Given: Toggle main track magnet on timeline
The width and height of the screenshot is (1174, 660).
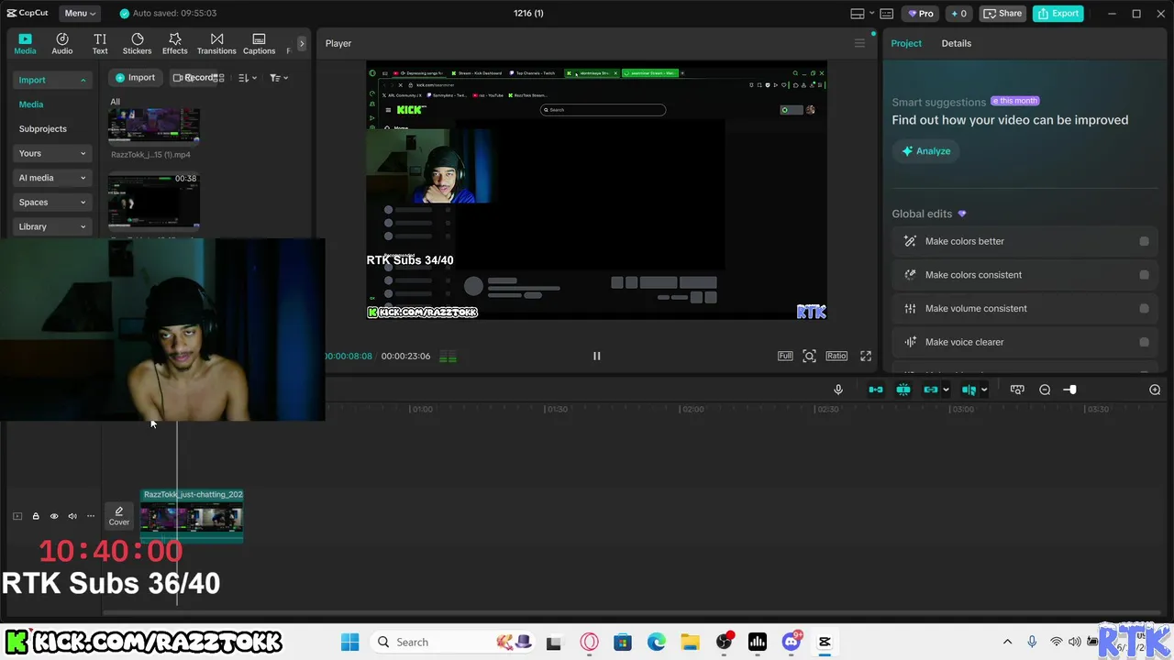Looking at the screenshot, I should (876, 390).
